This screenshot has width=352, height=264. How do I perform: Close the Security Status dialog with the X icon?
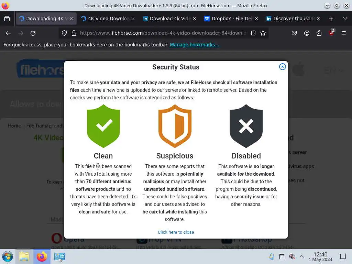[282, 67]
